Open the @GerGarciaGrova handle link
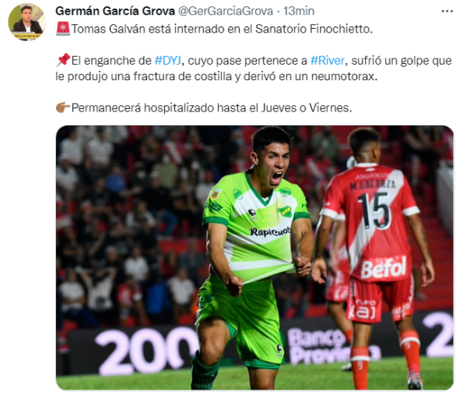This screenshot has width=467, height=395. tap(226, 11)
